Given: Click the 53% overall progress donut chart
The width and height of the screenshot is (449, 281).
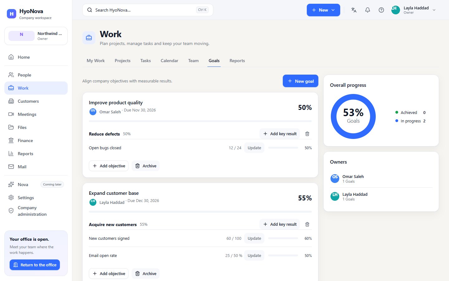Looking at the screenshot, I should (353, 116).
